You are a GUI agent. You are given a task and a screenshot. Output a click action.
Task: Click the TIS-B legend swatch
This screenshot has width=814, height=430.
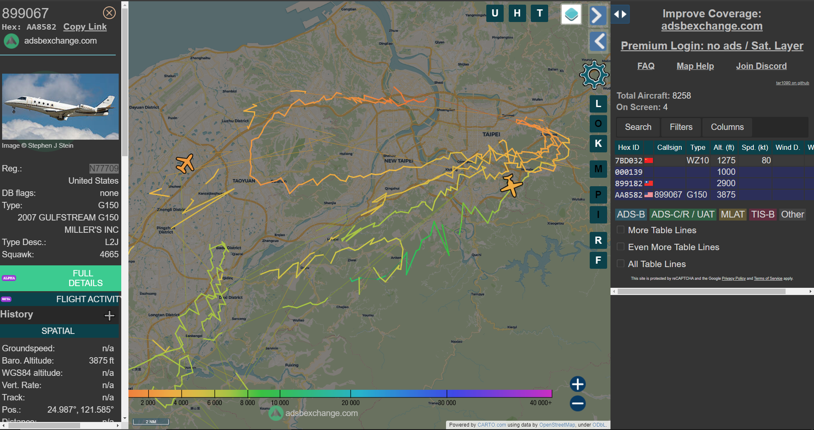(x=763, y=215)
